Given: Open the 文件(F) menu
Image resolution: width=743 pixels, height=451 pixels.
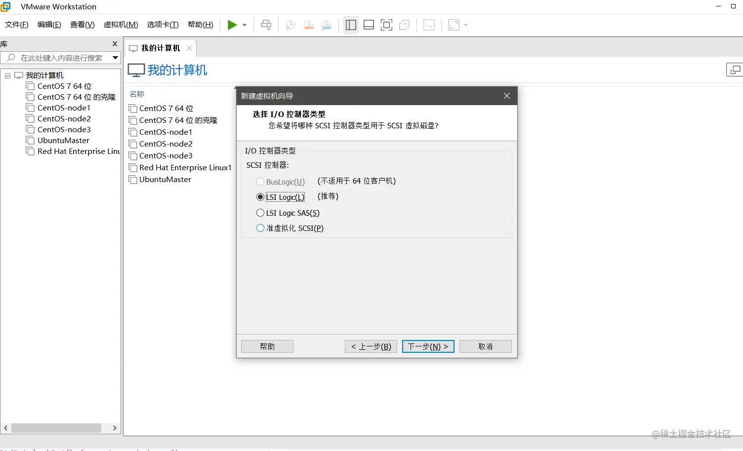Looking at the screenshot, I should (17, 25).
